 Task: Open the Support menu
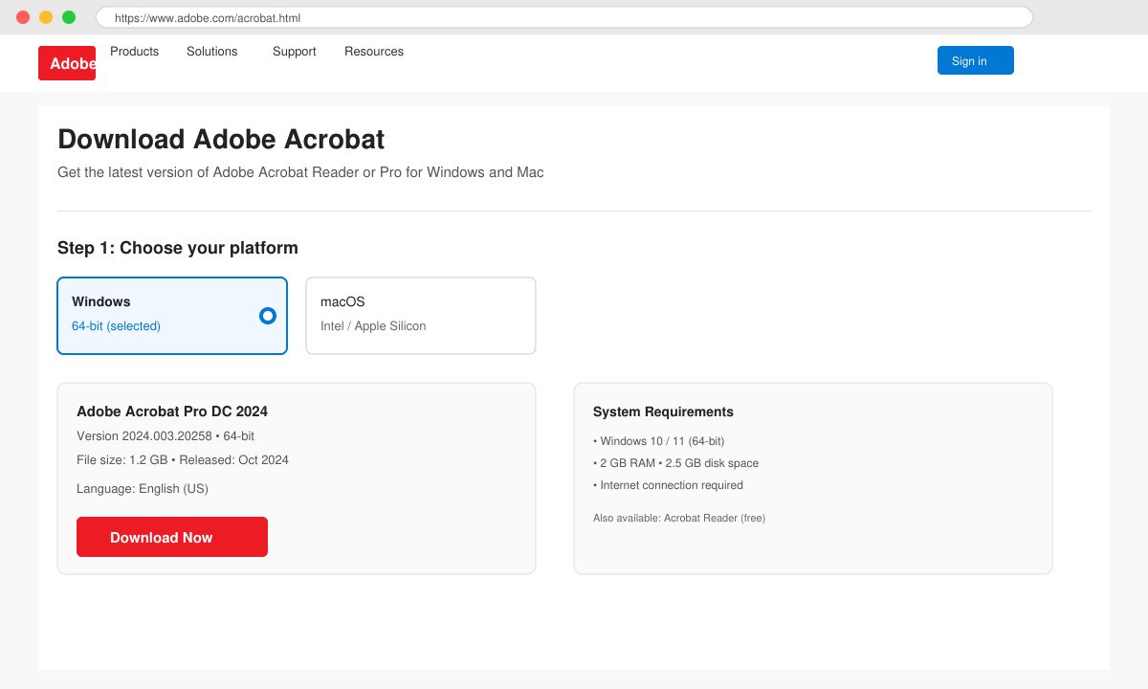pos(295,52)
